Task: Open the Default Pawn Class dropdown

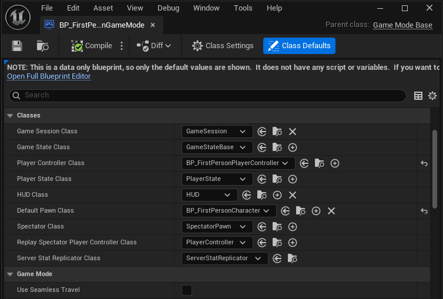Action: 229,211
